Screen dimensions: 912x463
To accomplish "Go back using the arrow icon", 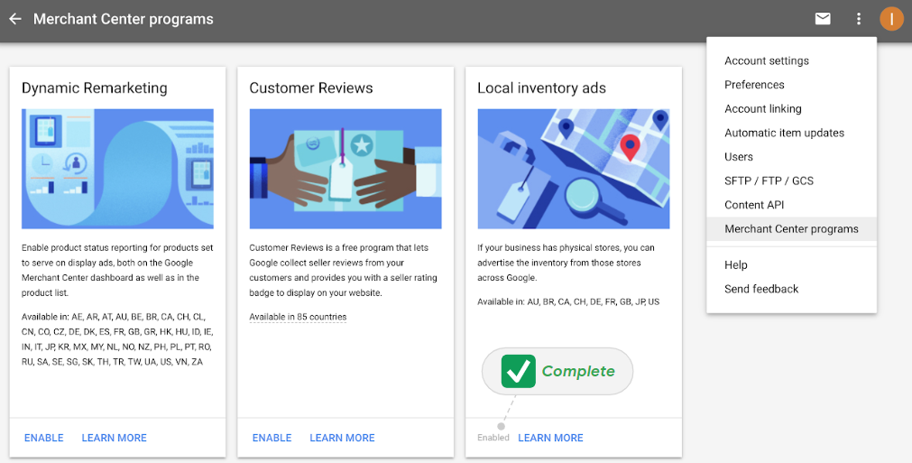I will tap(15, 19).
